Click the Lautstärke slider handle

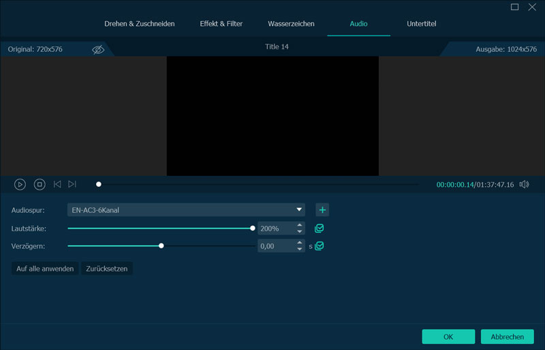(253, 229)
